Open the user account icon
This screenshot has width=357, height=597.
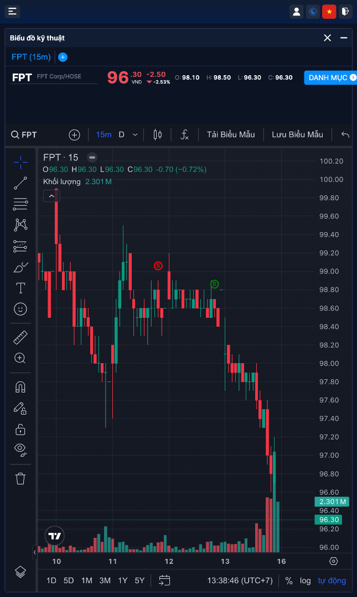[x=296, y=12]
